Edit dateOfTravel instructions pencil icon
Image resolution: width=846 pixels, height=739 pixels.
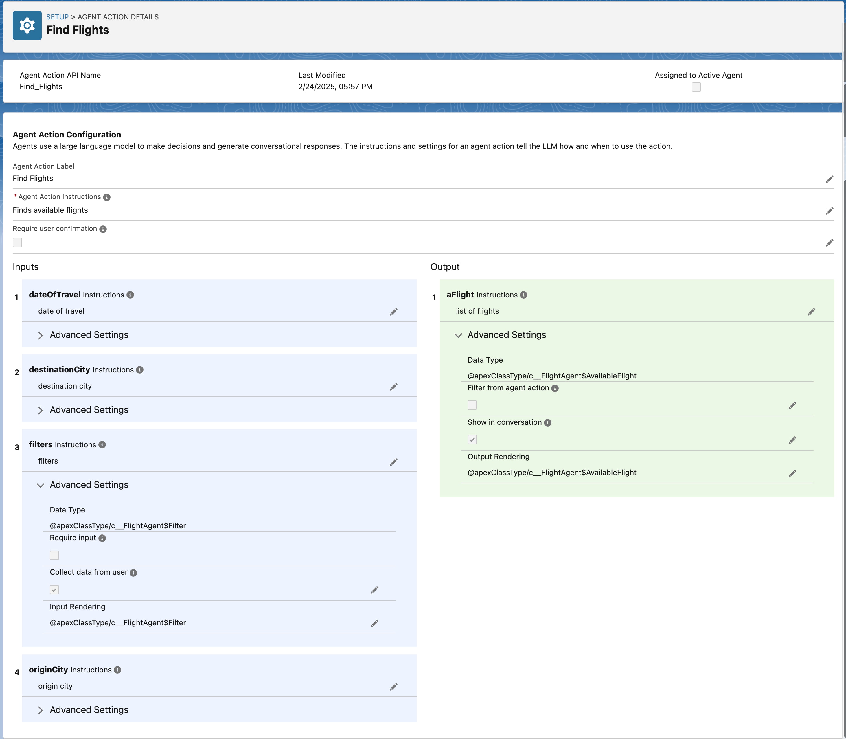click(x=394, y=312)
